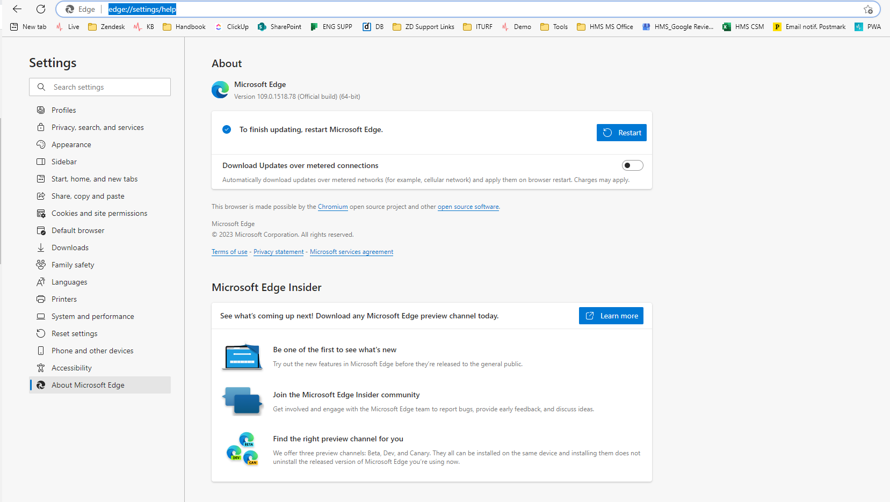Open the Privacy statement link
Image resolution: width=890 pixels, height=502 pixels.
point(279,252)
